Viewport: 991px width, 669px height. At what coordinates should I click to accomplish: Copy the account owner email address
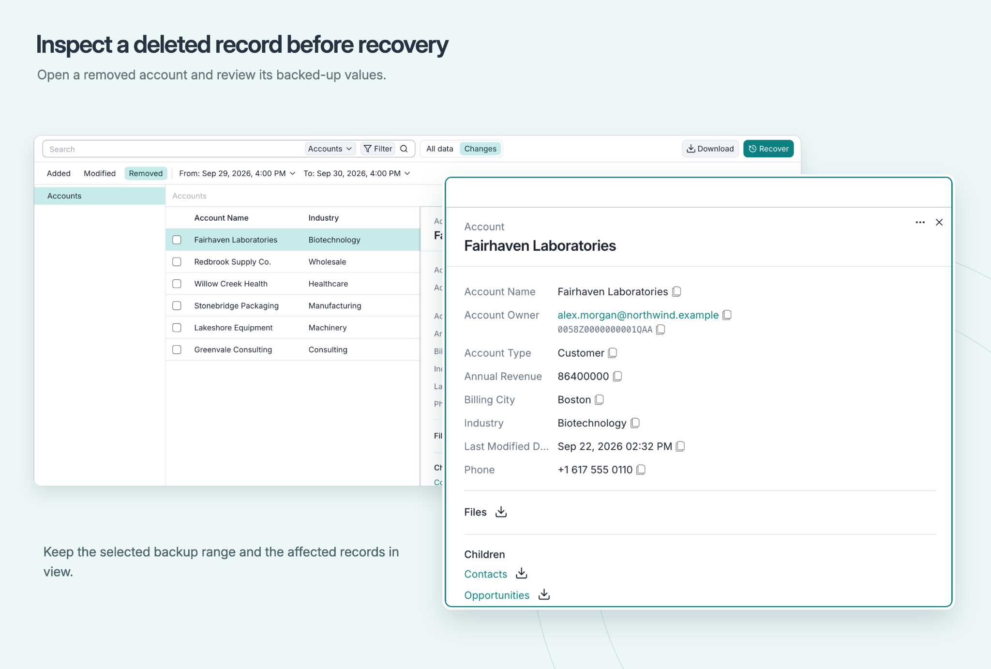coord(727,315)
